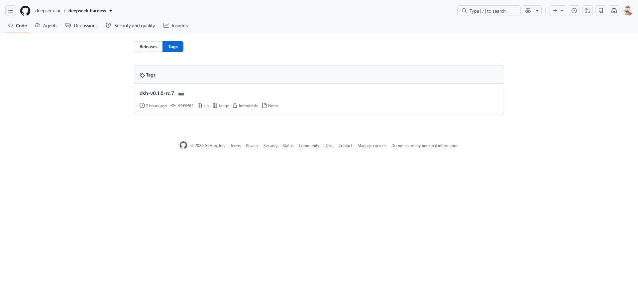
Task: Click Manage cookies in footer
Action: click(x=372, y=146)
